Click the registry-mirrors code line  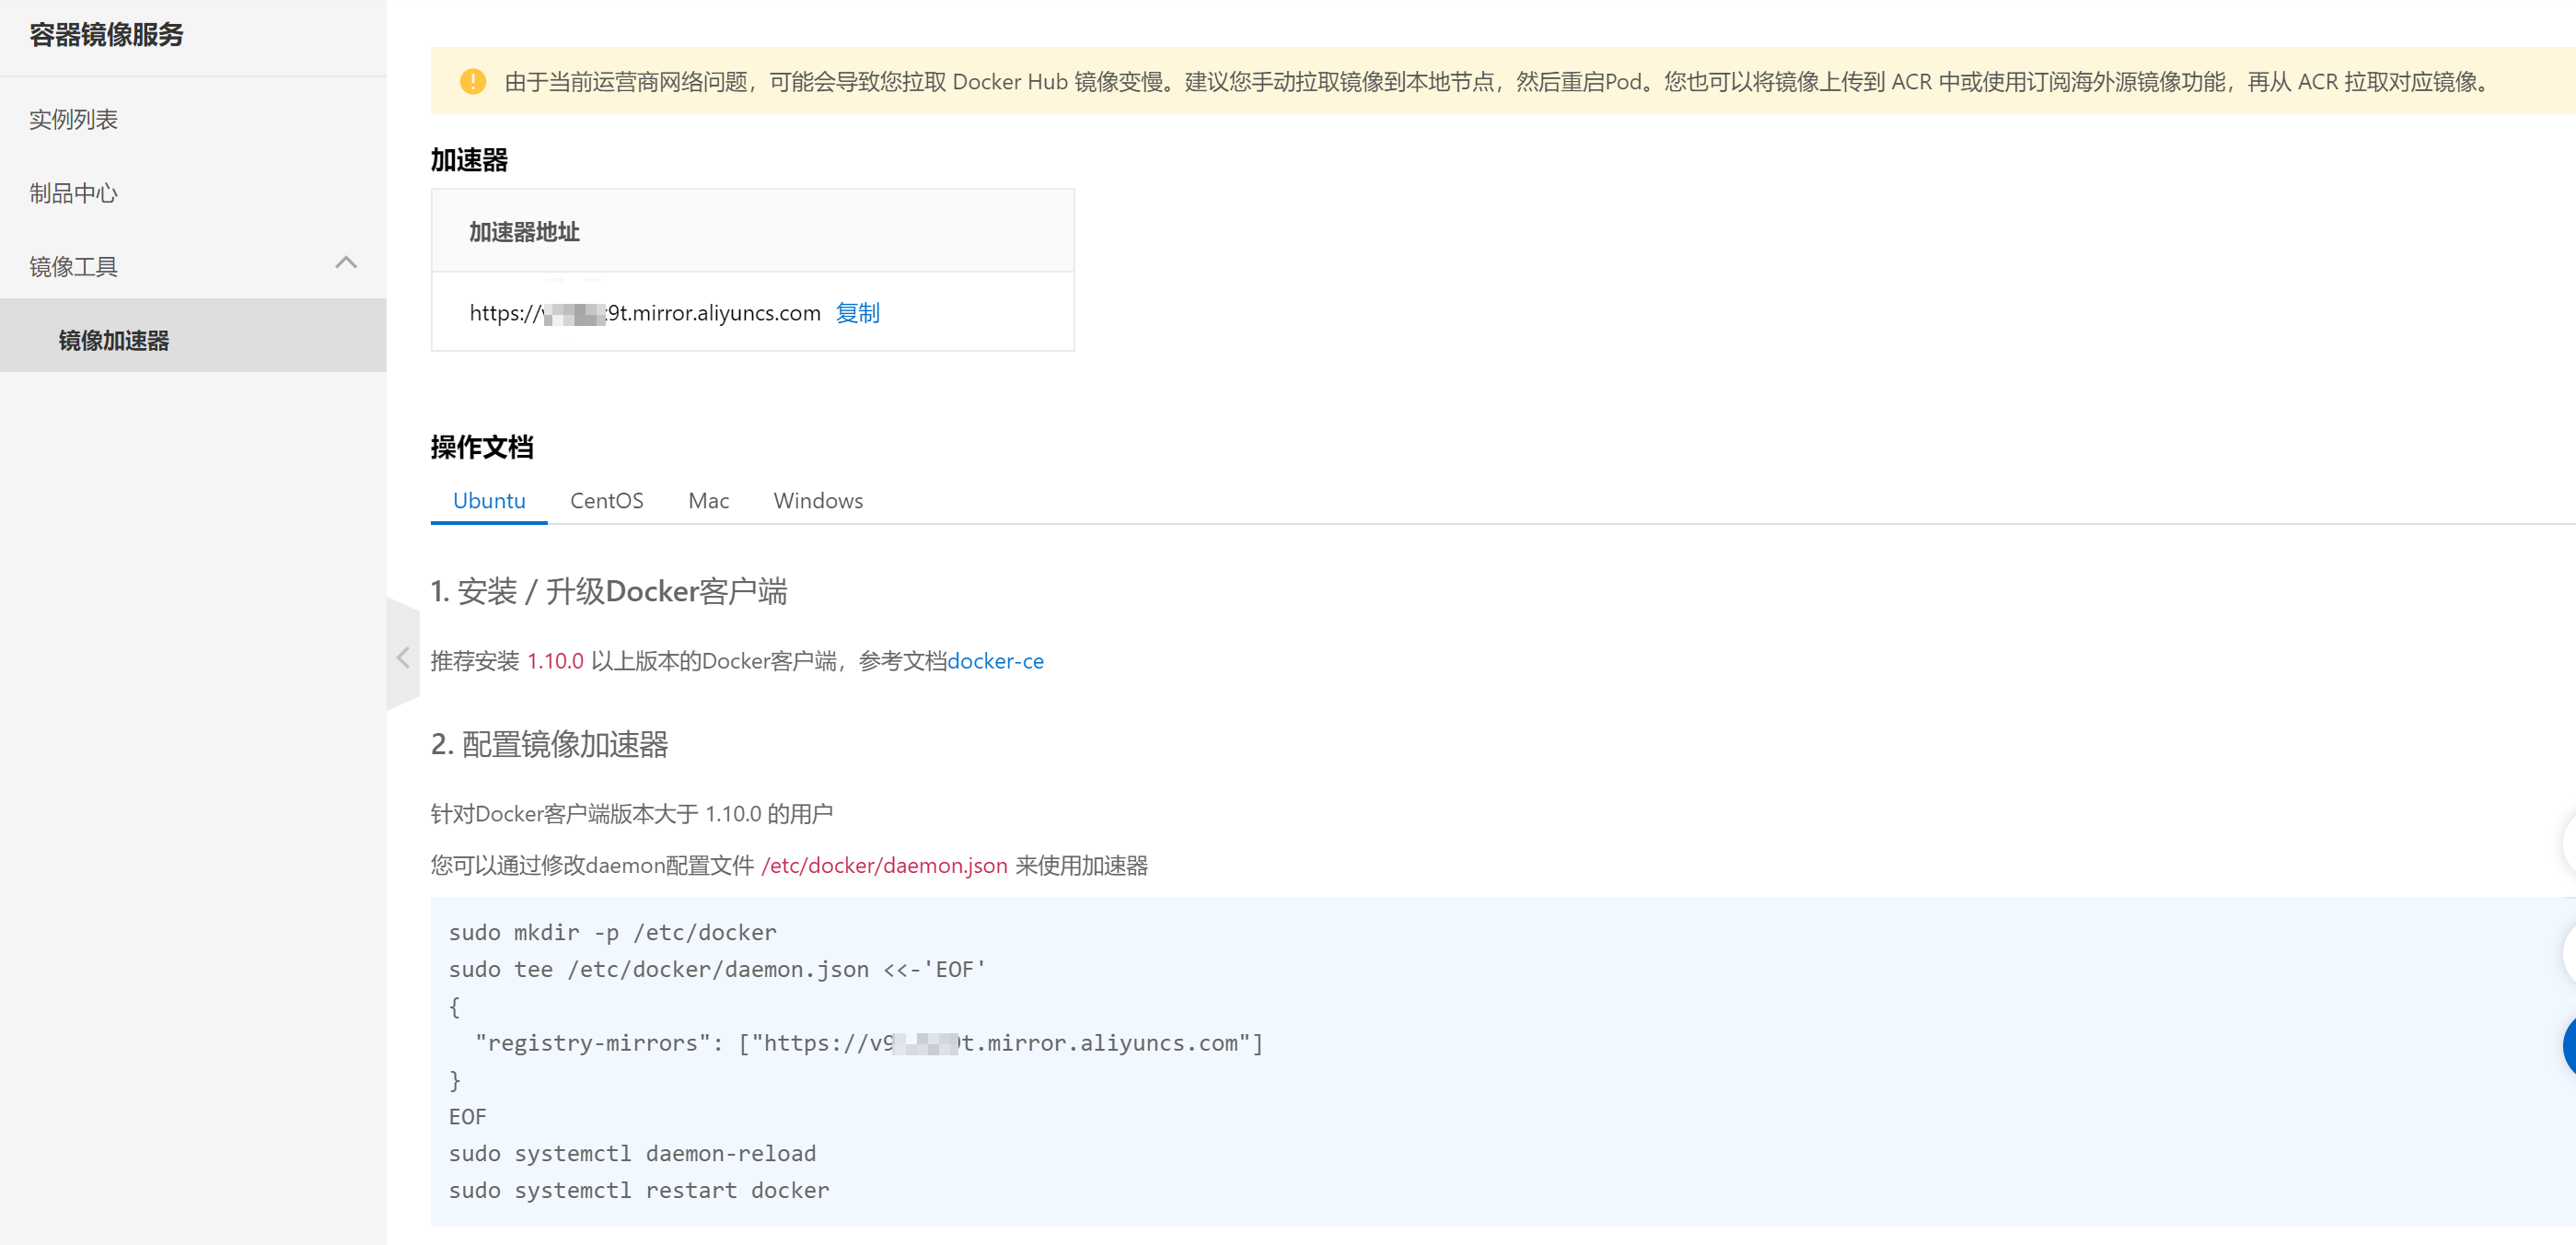tap(869, 1044)
